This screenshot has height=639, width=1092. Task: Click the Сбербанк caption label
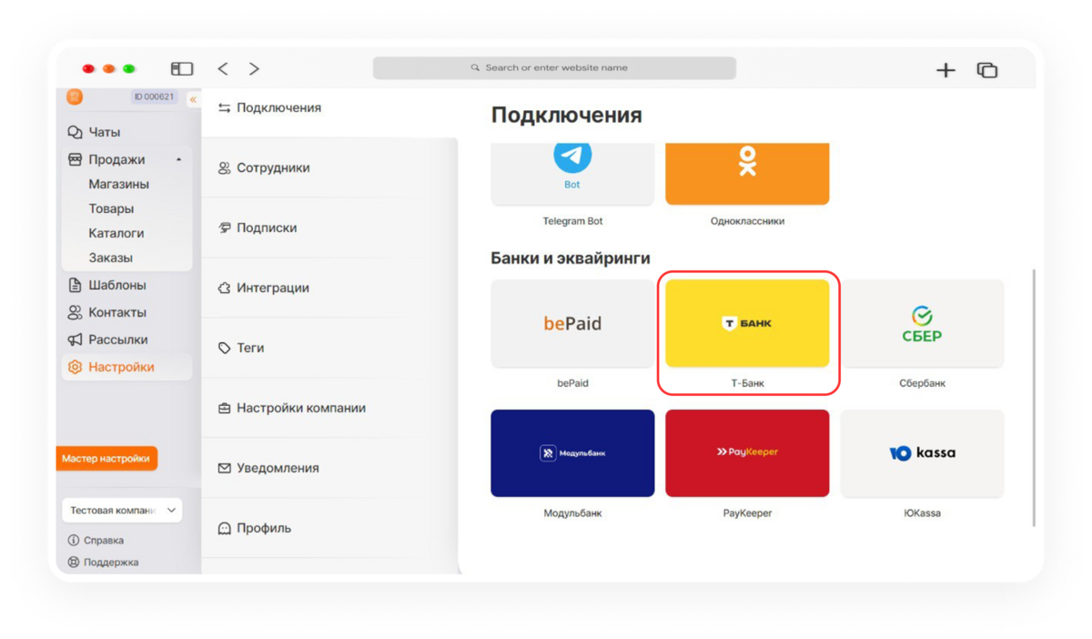922,383
